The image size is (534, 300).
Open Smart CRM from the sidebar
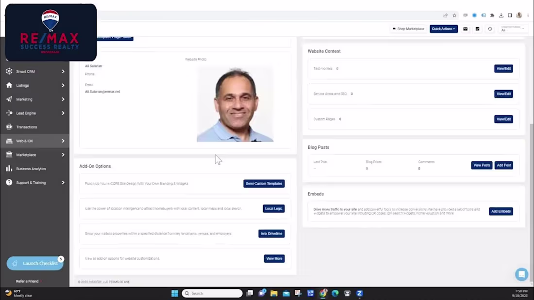[9, 71]
